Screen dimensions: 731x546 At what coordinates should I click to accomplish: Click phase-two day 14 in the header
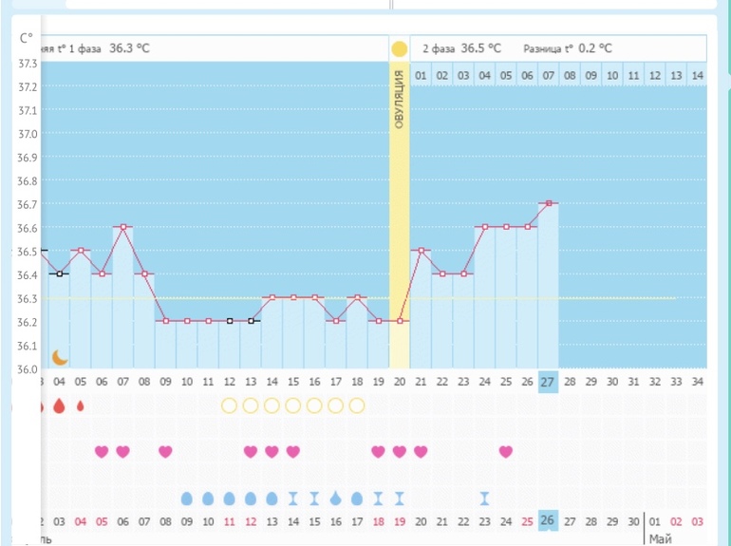point(697,74)
